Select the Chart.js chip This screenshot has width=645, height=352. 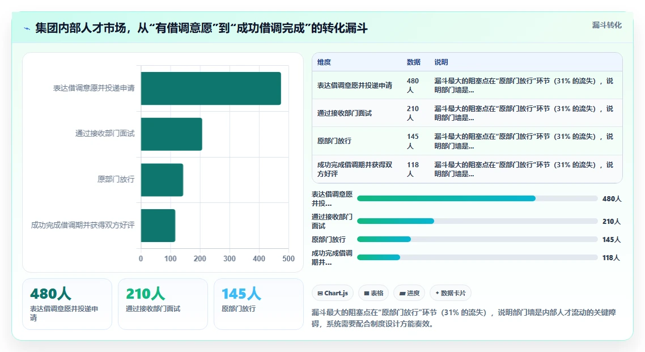(x=332, y=293)
